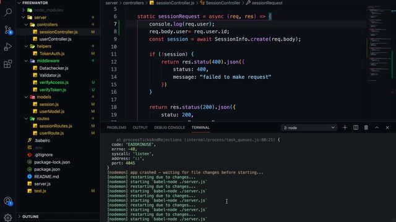The image size is (396, 222).
Task: Click line number 7 in the gutter
Action: pyautogui.click(x=115, y=24)
